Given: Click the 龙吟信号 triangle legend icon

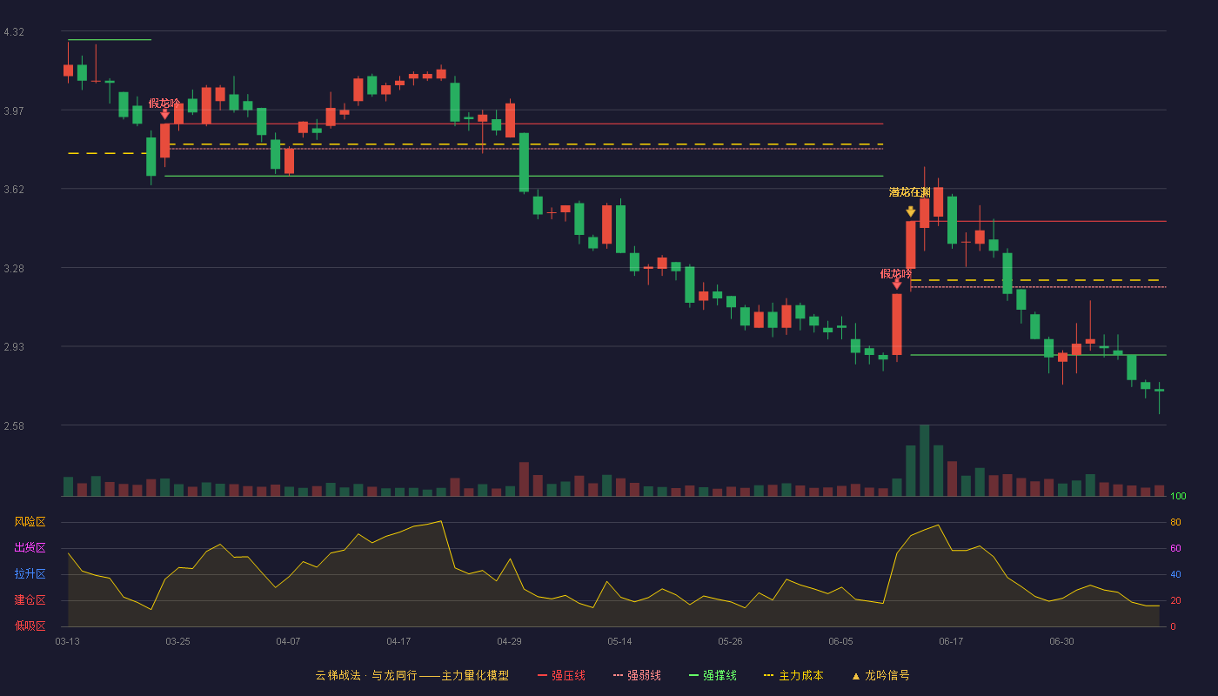Looking at the screenshot, I should click(855, 676).
